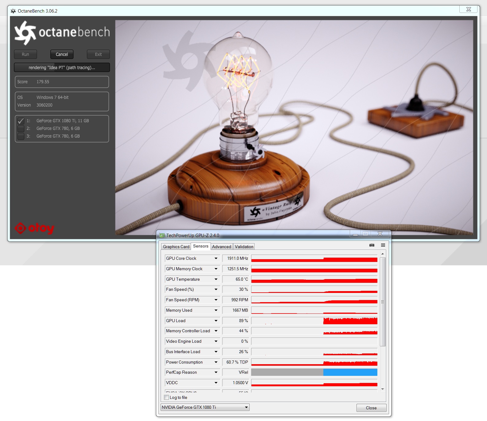Viewport: 487px width, 421px height.
Task: Click the Cancel button in OctaneBench
Action: coord(62,54)
